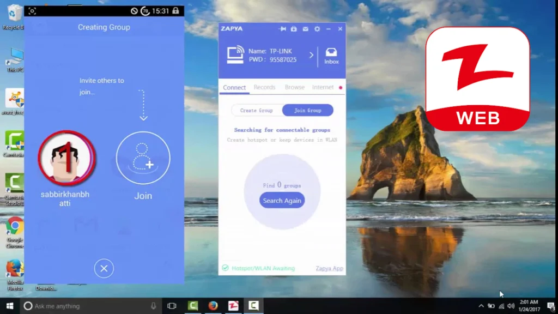
Task: Open the Browse tab in Zapya
Action: (294, 87)
